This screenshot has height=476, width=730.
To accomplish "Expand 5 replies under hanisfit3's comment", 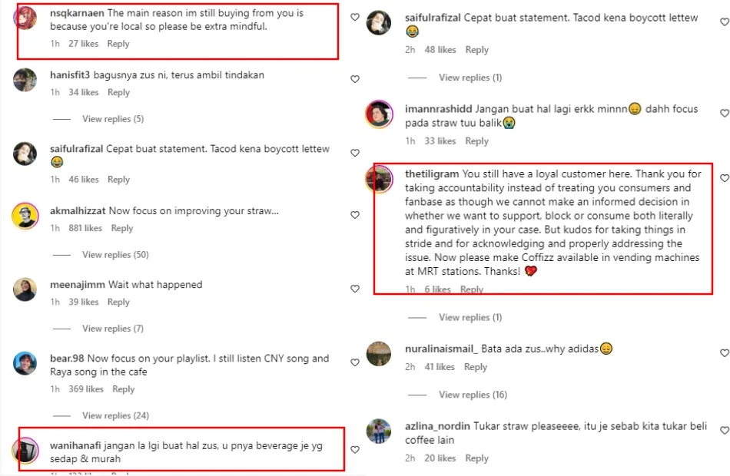I will coord(113,119).
